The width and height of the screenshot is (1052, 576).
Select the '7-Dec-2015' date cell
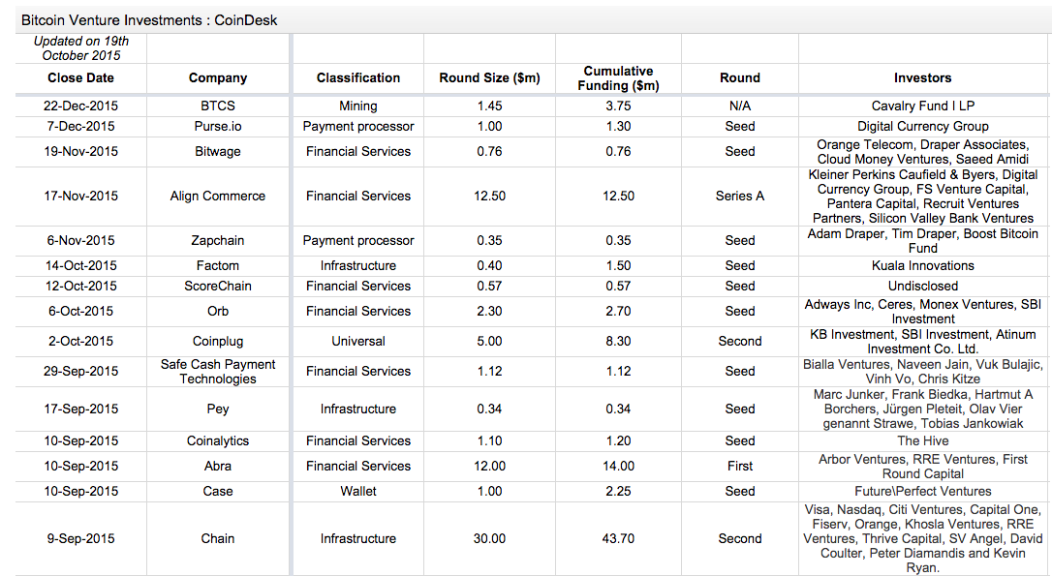(x=81, y=126)
